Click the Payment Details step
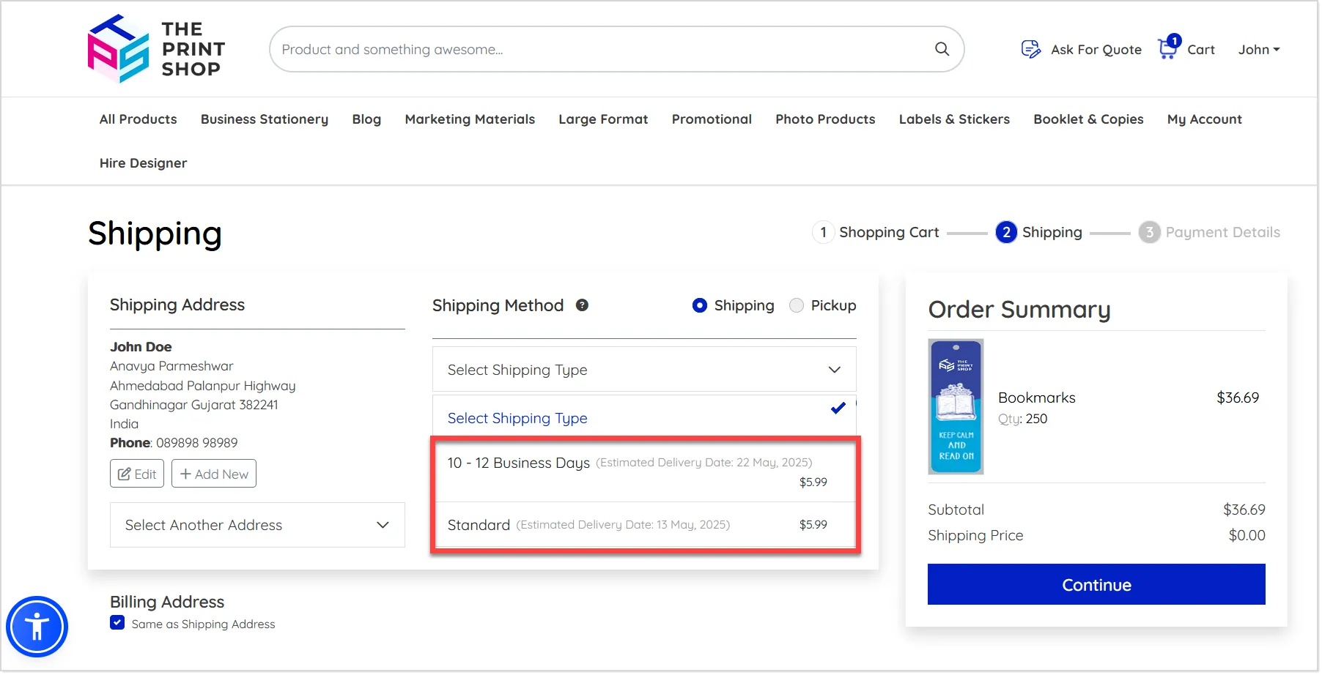The height and width of the screenshot is (675, 1322). tap(1209, 232)
